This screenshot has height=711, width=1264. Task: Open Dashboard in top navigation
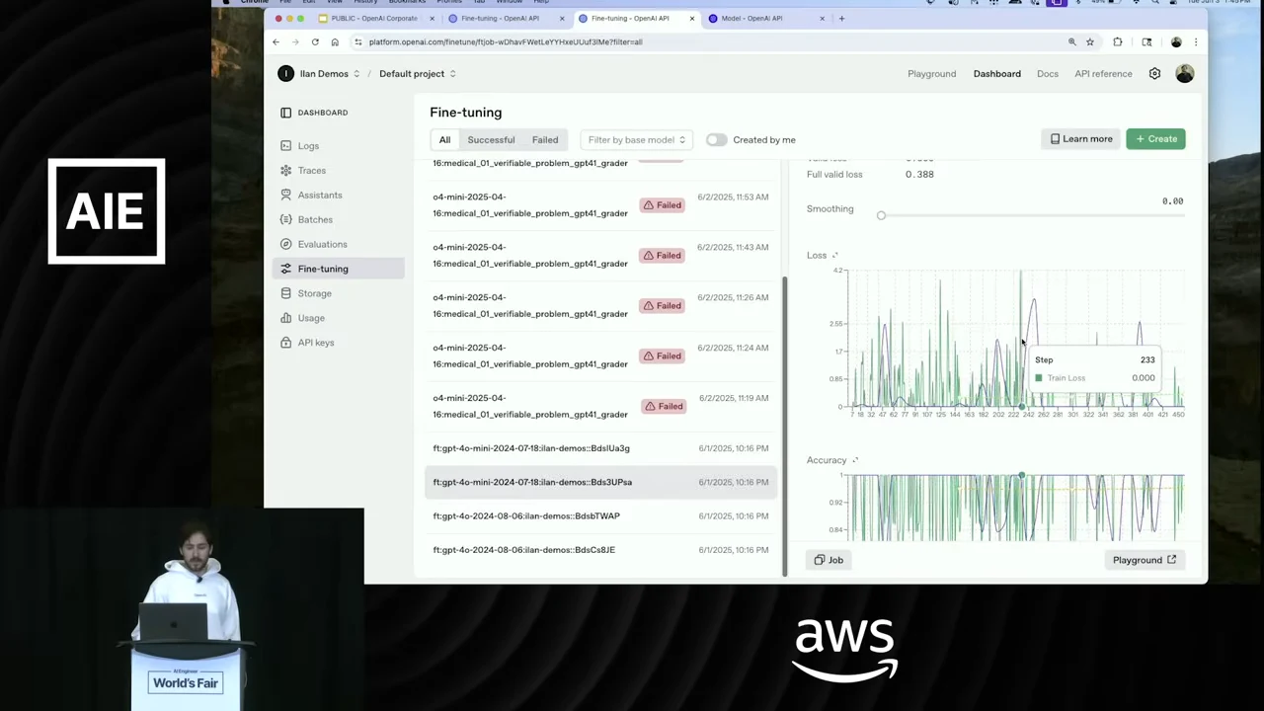997,74
